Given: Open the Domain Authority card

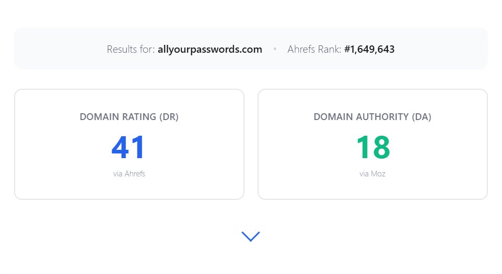Looking at the screenshot, I should coord(372,144).
